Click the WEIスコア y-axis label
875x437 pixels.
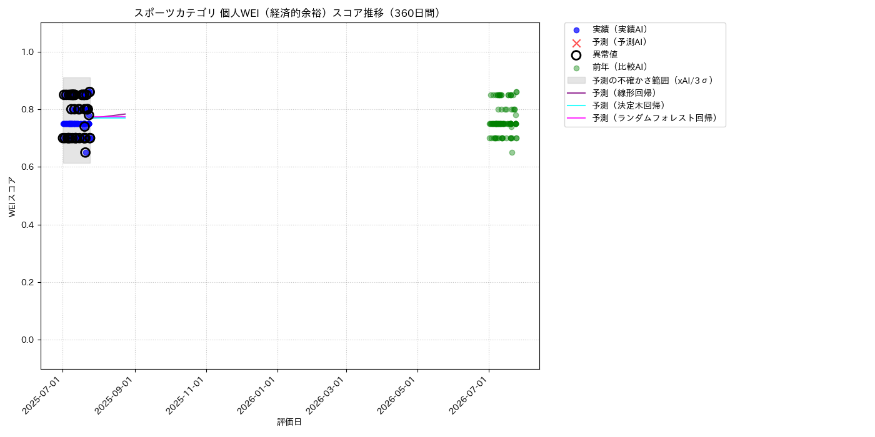coord(12,197)
